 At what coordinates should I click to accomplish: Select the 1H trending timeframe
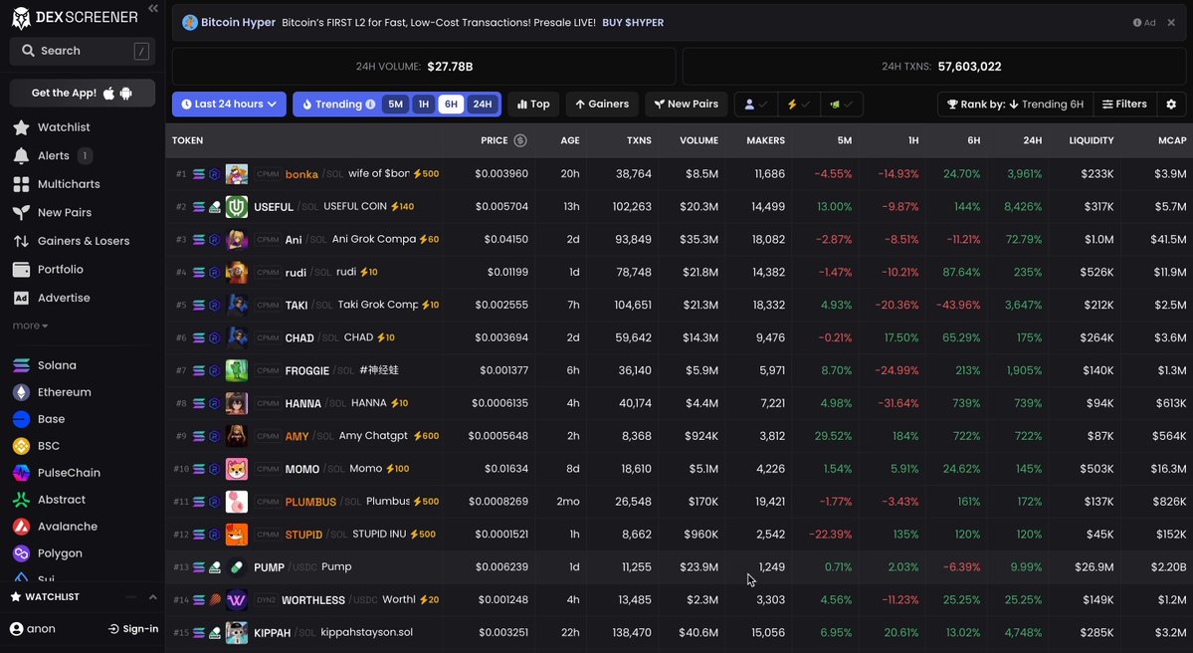click(x=424, y=105)
